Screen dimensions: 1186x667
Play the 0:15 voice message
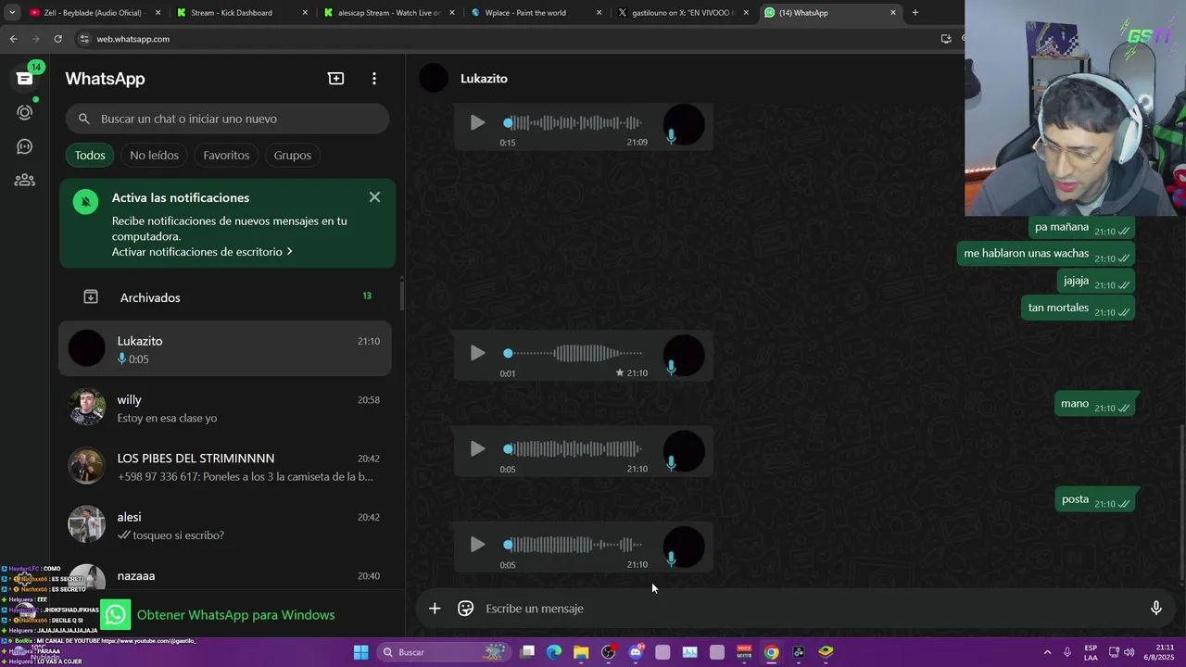477,122
